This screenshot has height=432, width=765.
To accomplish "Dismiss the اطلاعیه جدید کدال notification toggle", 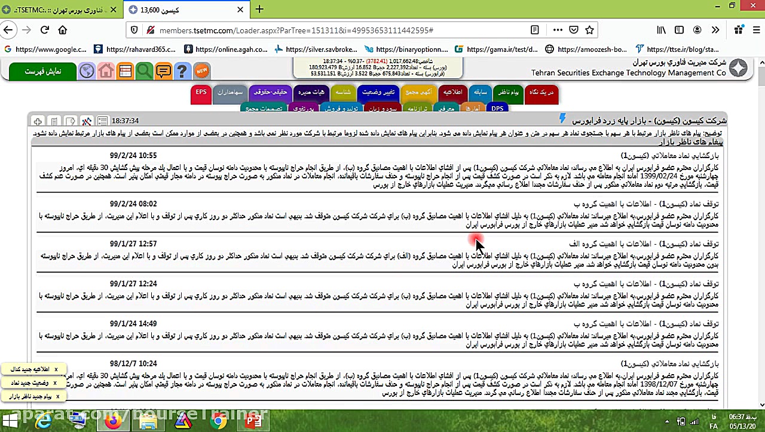I will point(55,369).
